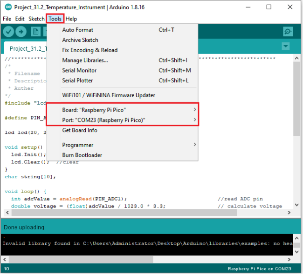Expand the Board submenu arrow
303x274 pixels.
195,109
